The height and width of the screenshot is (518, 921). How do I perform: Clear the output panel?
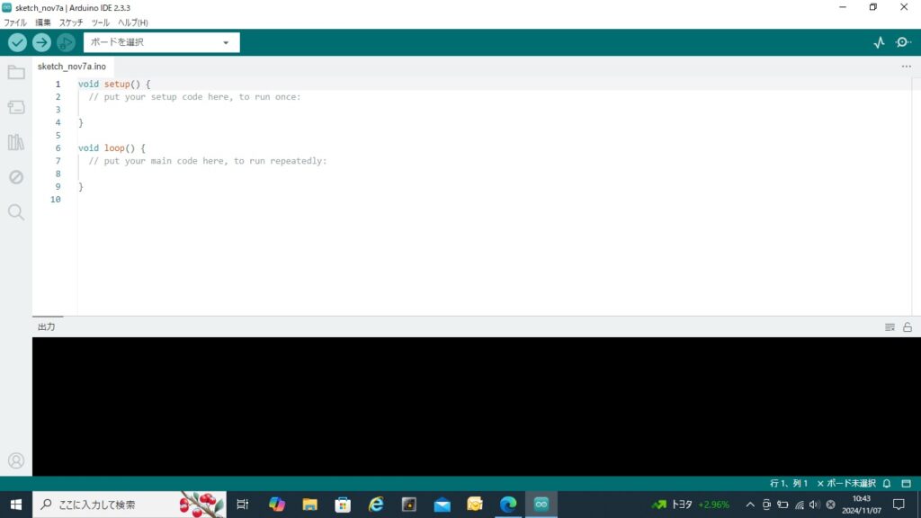(890, 327)
